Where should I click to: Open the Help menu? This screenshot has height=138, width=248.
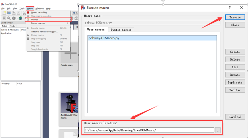pyautogui.click(x=48, y=8)
